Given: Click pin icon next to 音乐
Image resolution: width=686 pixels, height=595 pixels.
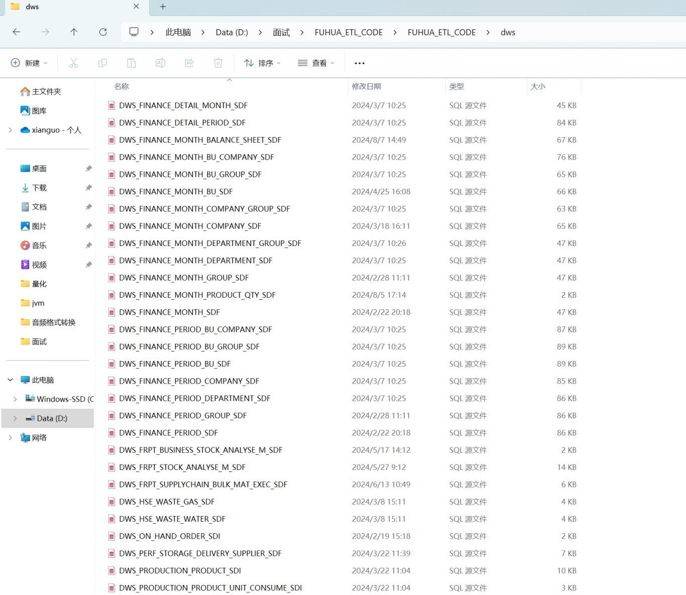Looking at the screenshot, I should (88, 246).
